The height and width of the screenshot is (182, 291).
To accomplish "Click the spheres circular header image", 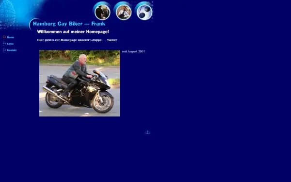I will coord(145,12).
